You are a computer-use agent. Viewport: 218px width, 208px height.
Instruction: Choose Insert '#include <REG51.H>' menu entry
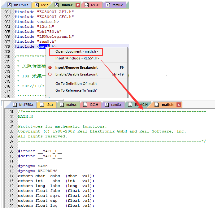[x=78, y=58]
